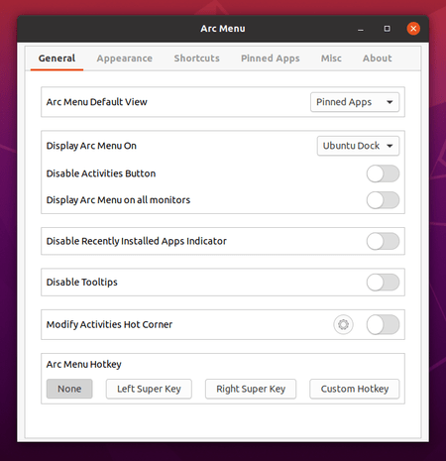Close the Arc Menu window
This screenshot has width=446, height=461.
413,29
